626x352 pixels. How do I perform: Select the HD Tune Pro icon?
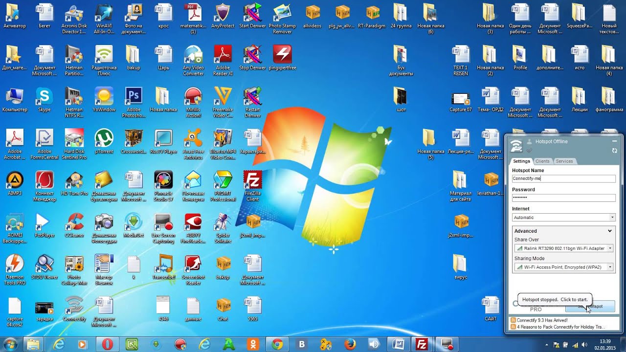tap(74, 183)
